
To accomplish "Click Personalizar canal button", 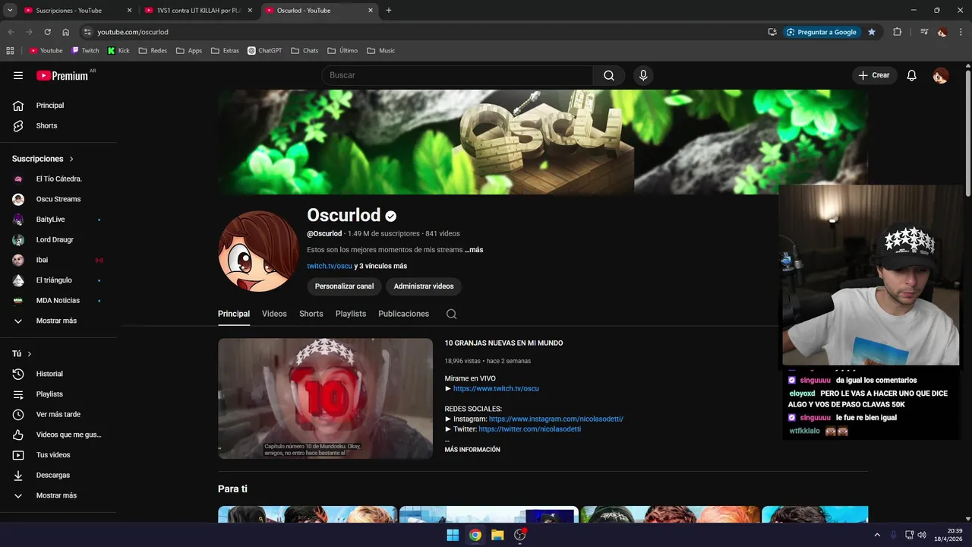I will (x=344, y=286).
